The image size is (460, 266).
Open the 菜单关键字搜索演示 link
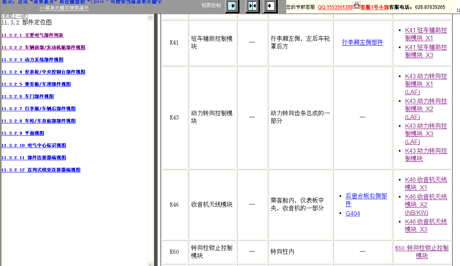click(x=64, y=8)
